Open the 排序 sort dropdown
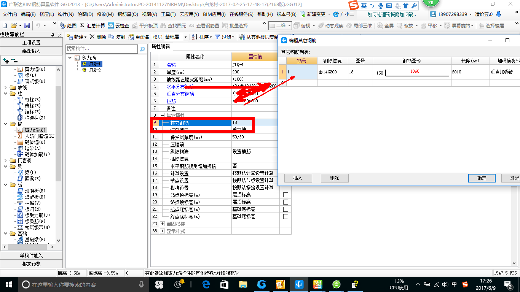This screenshot has height=292, width=520. click(x=211, y=37)
